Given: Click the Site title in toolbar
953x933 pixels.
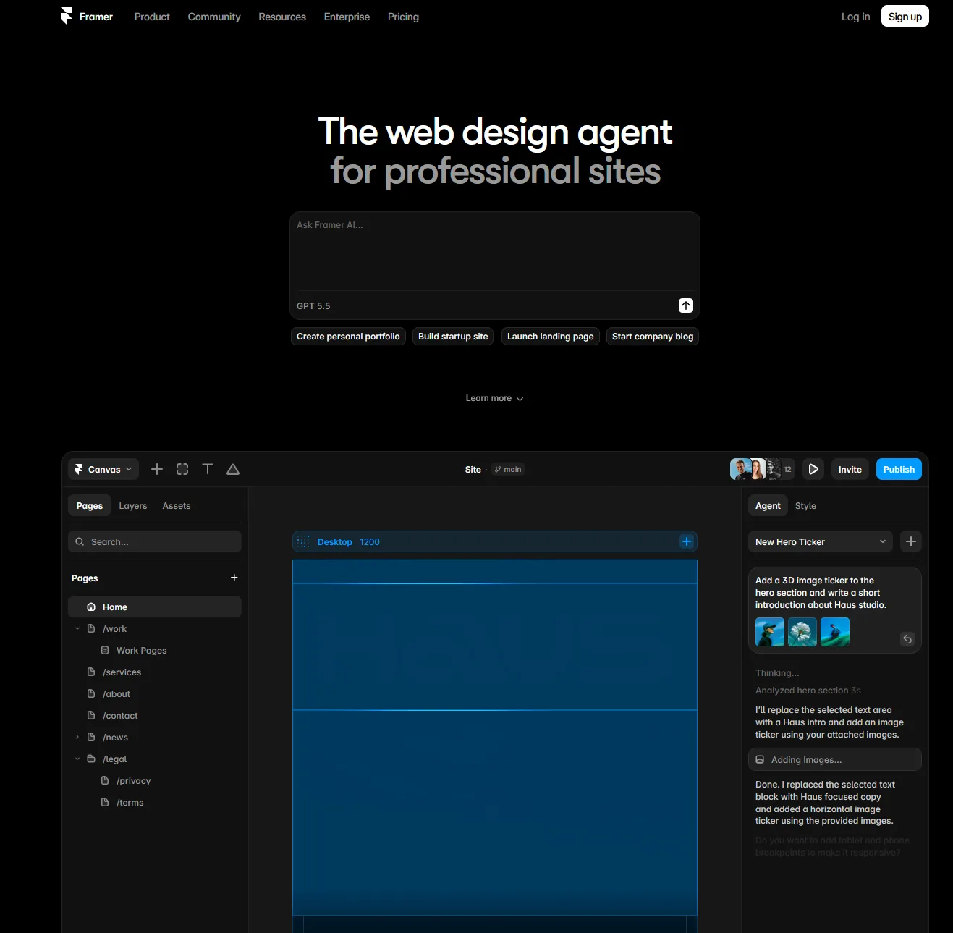Looking at the screenshot, I should pos(473,470).
